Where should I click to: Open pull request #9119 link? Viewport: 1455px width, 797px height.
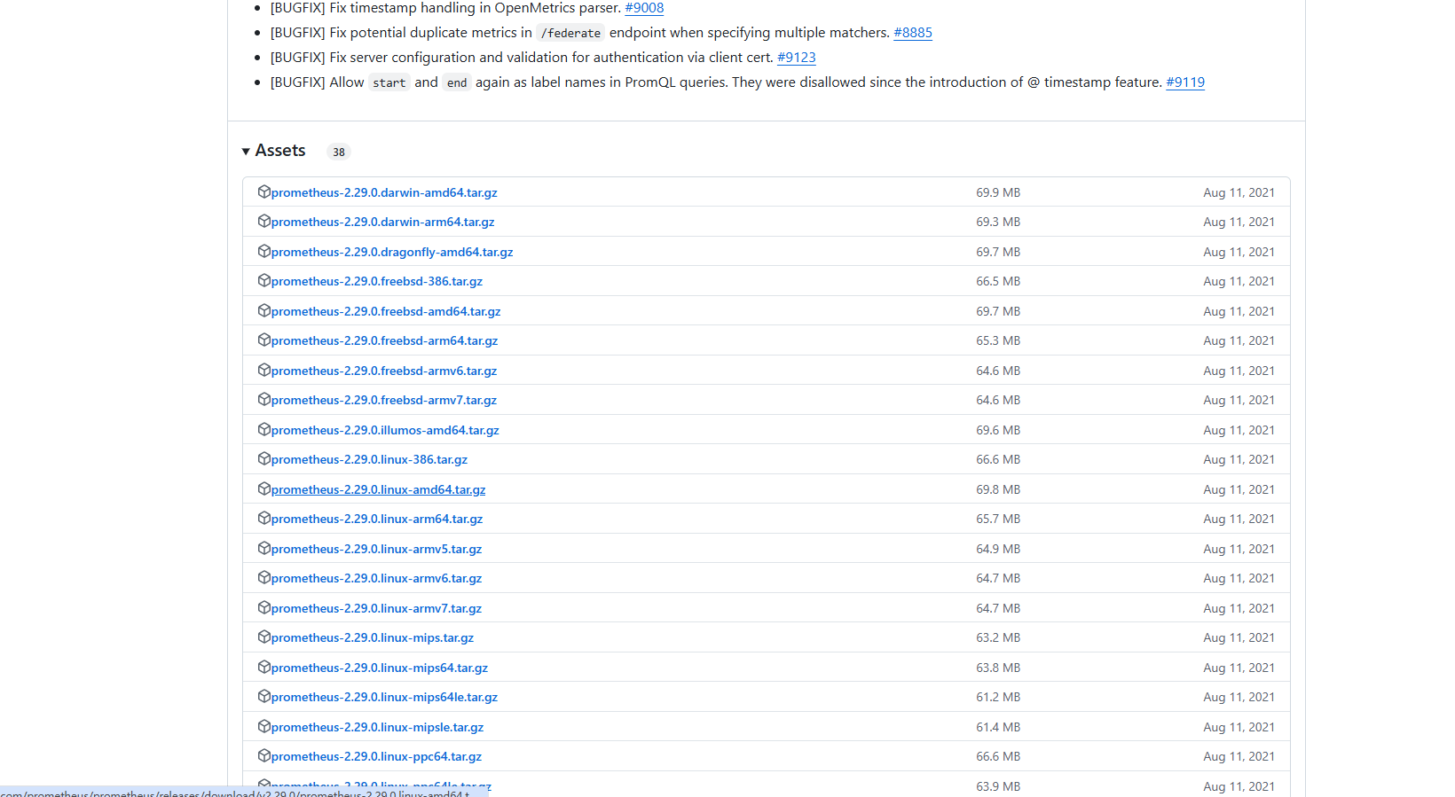1185,82
